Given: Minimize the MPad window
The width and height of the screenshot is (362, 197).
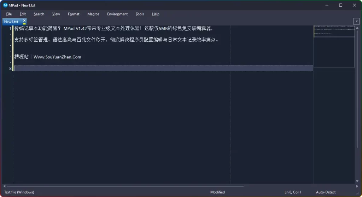Looking at the screenshot, I should click(x=327, y=5).
